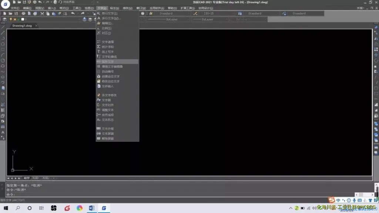379x213 pixels.
Task: Click Windows Start button
Action: click(6, 208)
